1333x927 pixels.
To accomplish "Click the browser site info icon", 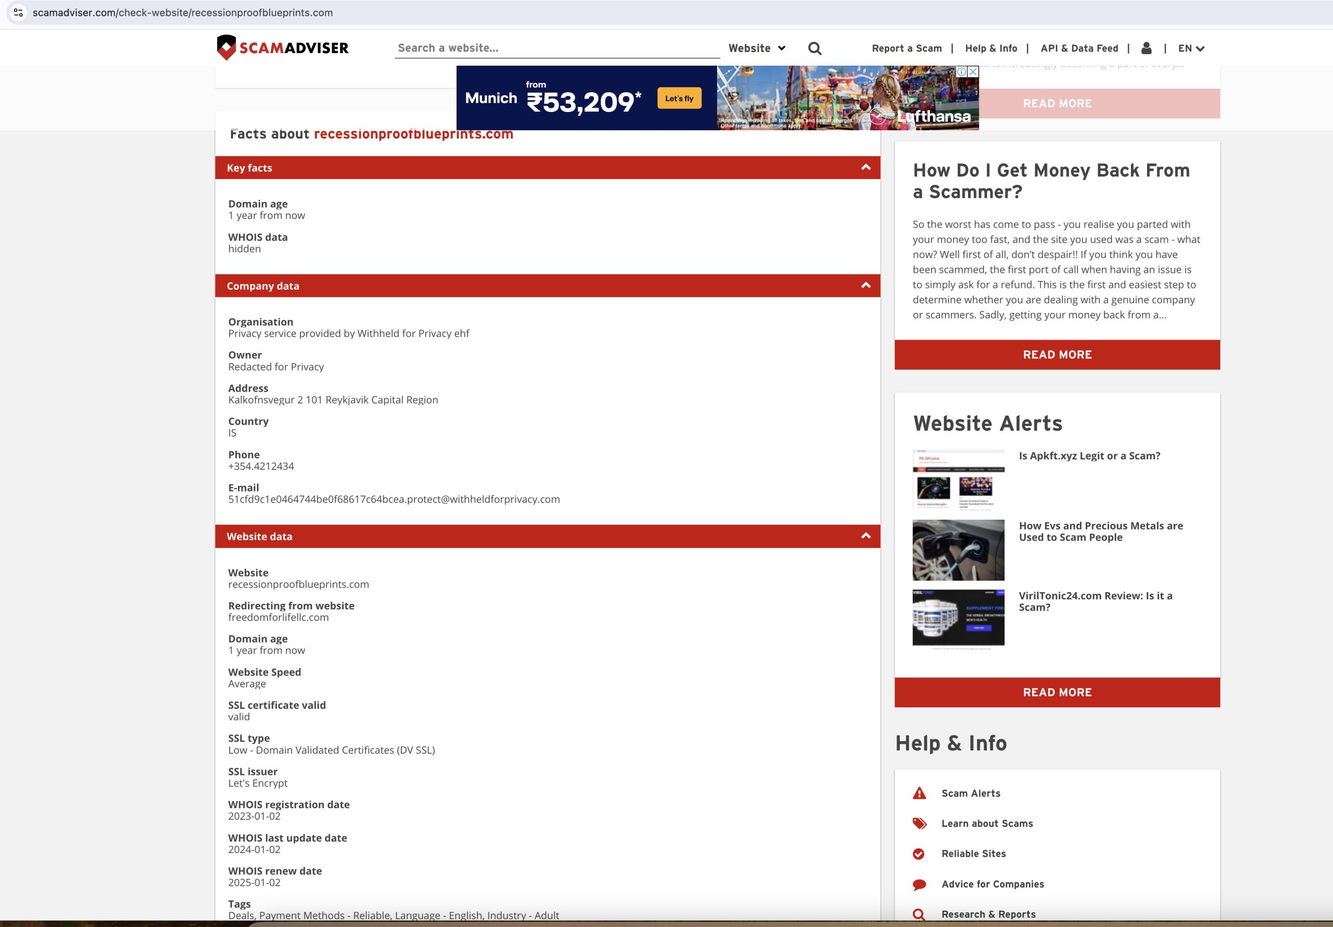I will (x=18, y=12).
